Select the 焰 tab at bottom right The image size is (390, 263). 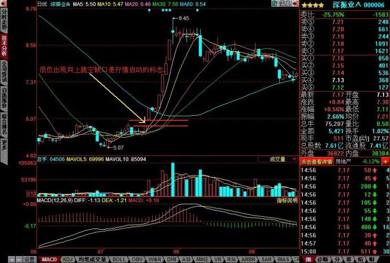[361, 260]
